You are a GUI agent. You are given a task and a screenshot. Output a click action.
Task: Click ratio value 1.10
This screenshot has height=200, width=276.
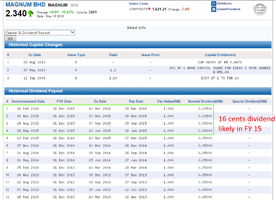(113, 78)
